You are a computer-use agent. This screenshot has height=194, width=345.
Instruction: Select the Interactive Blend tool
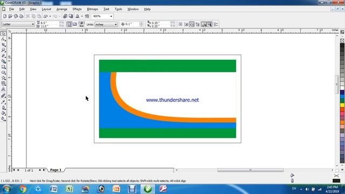(3, 96)
